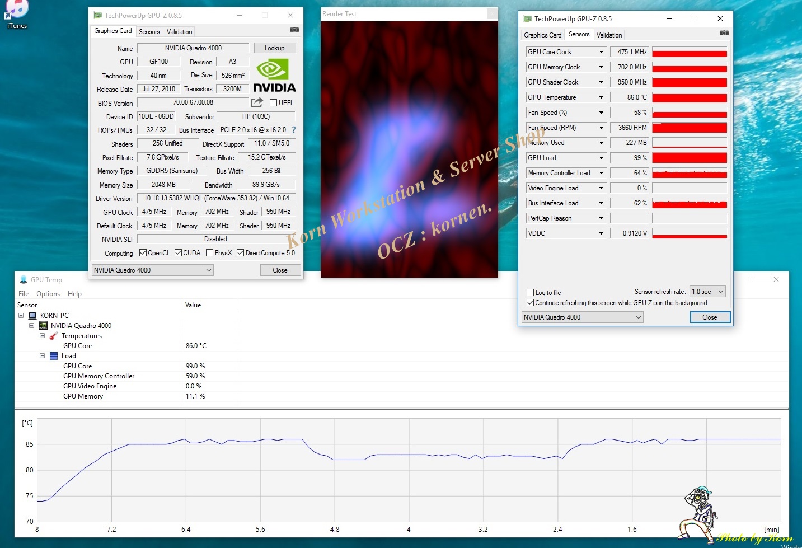
Task: Click the Render Test animation area
Action: point(409,149)
